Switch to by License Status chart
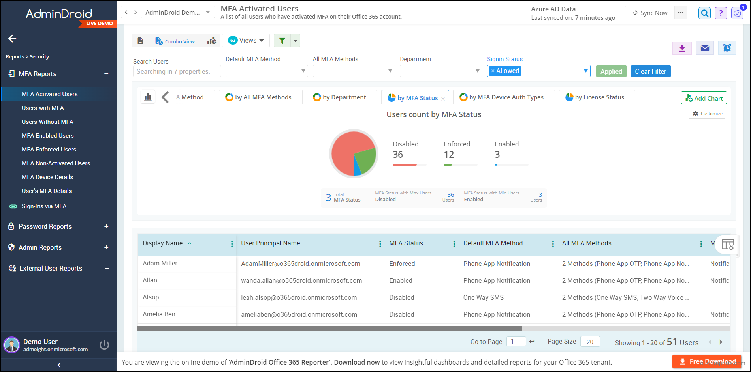 [x=597, y=97]
